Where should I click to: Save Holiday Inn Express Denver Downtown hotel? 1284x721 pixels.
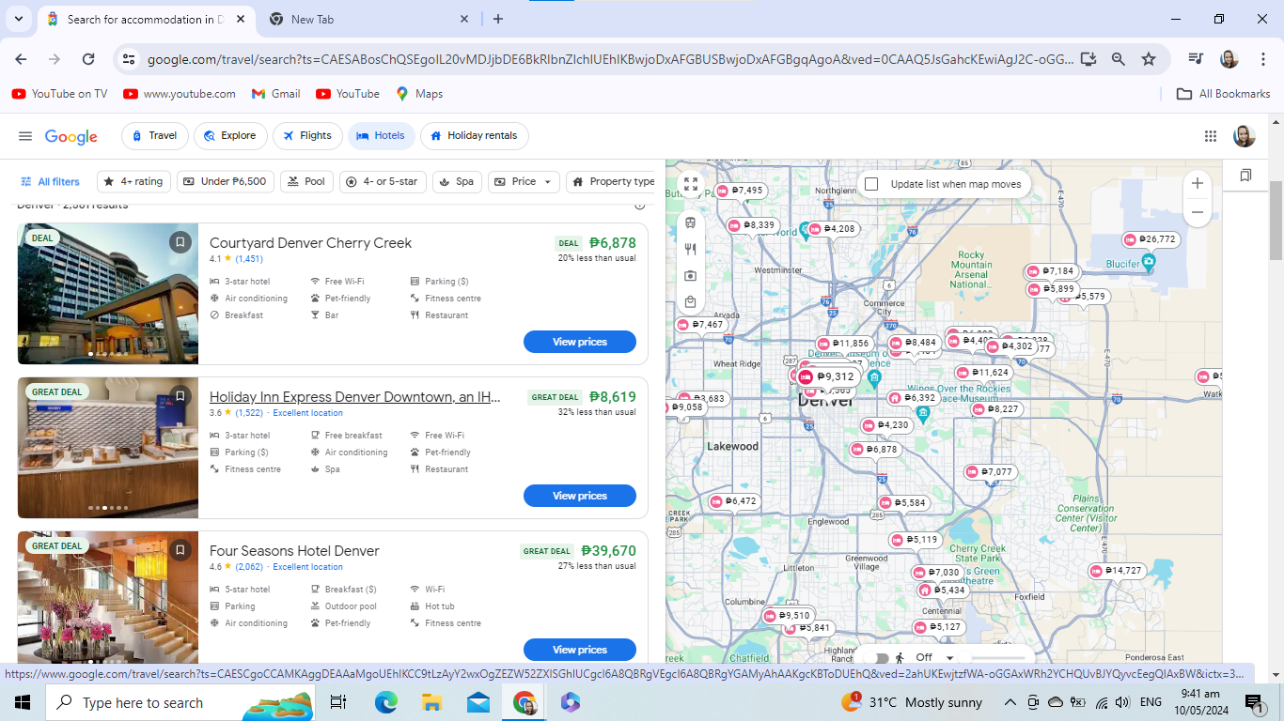pos(180,396)
